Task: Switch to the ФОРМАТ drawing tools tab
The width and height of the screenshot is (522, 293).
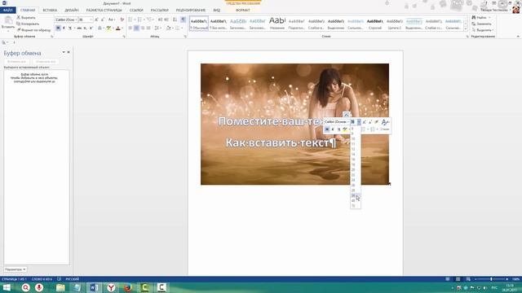Action: click(243, 11)
